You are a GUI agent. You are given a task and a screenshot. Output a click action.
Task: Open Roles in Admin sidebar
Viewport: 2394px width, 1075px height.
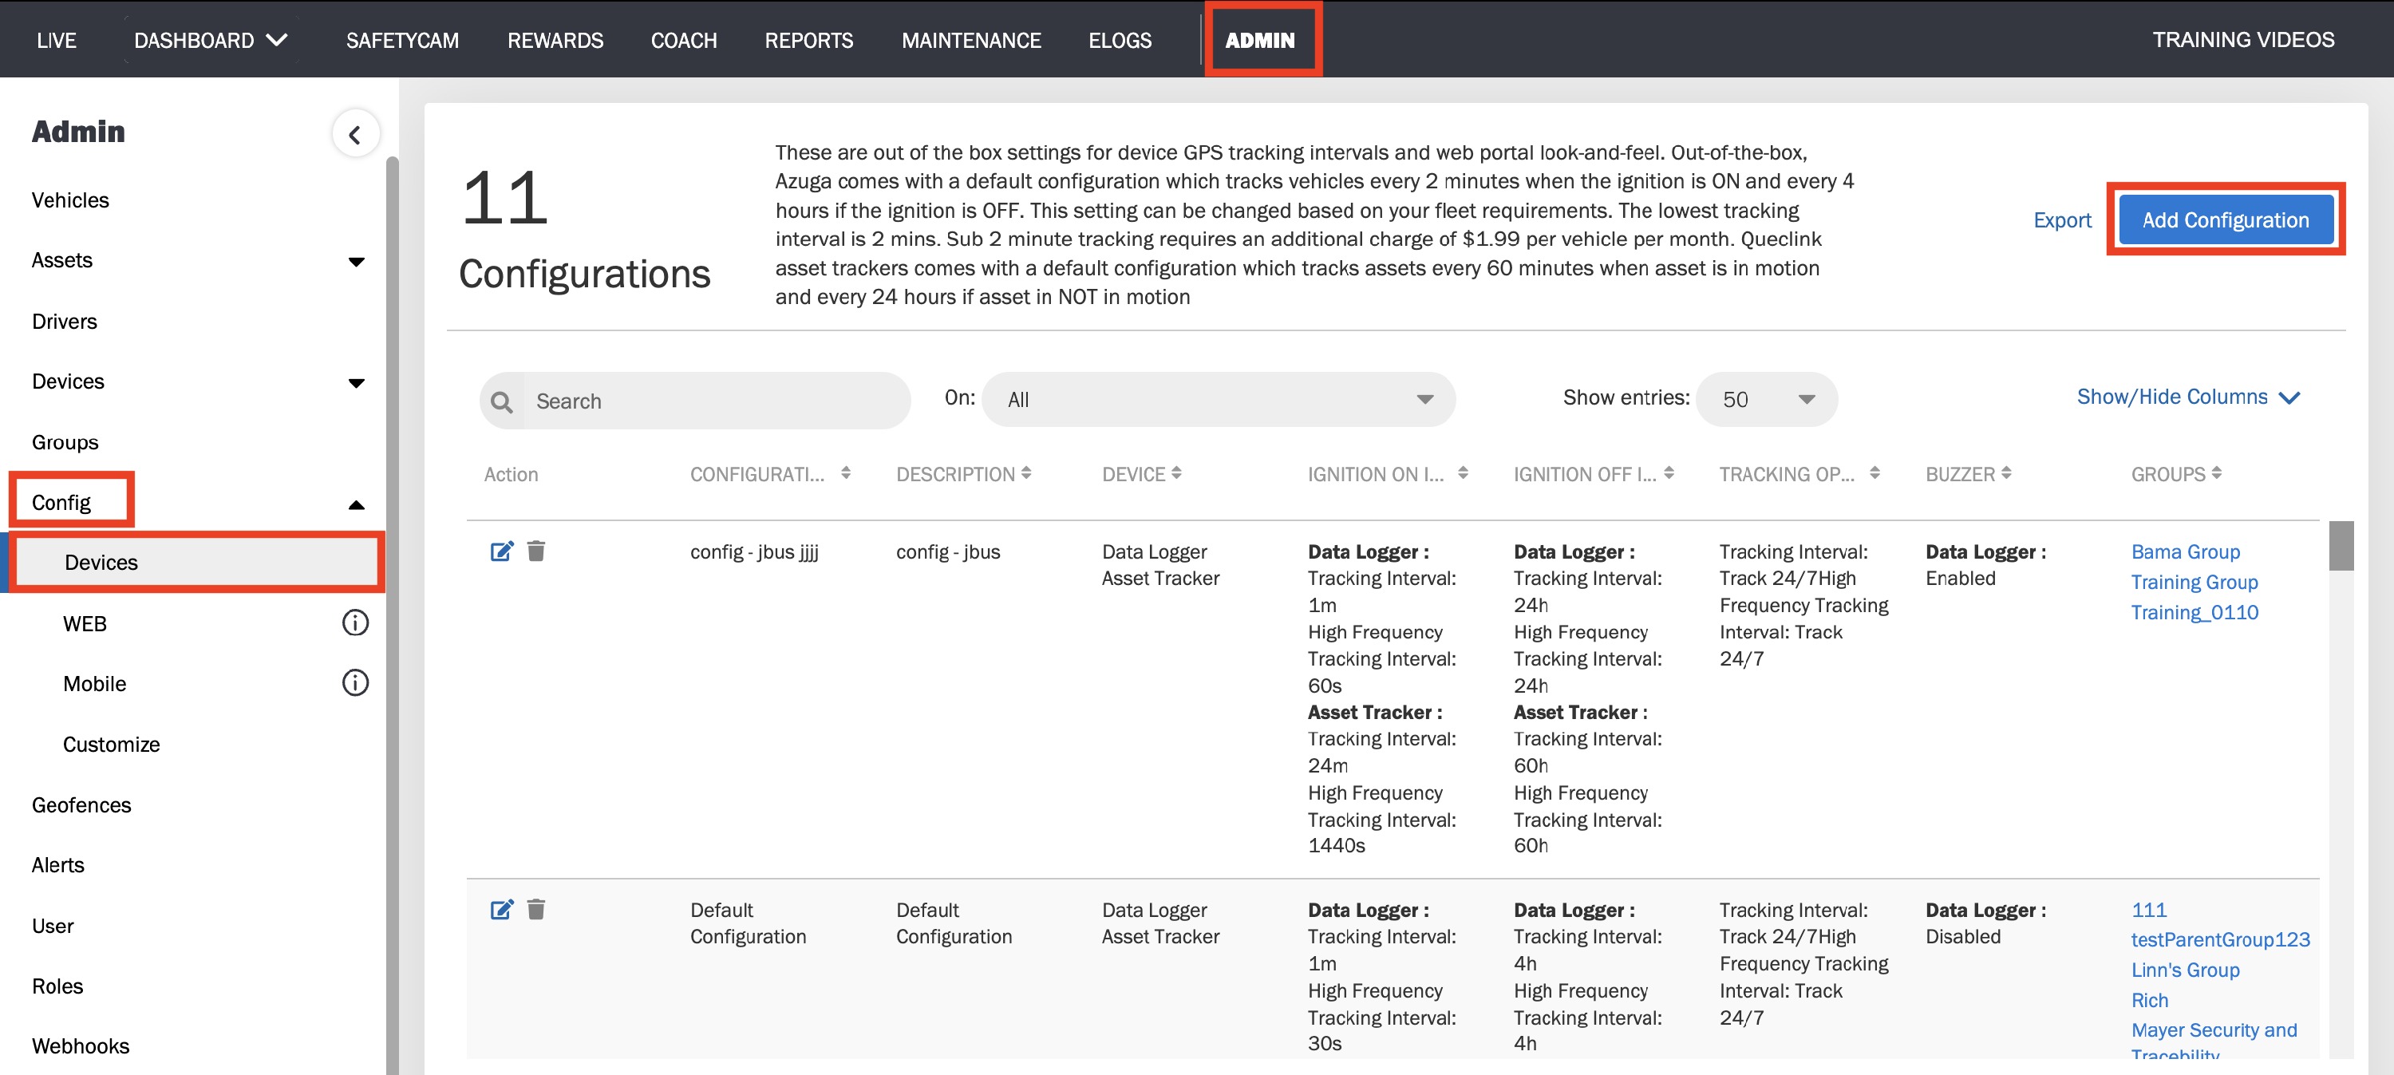pyautogui.click(x=57, y=986)
